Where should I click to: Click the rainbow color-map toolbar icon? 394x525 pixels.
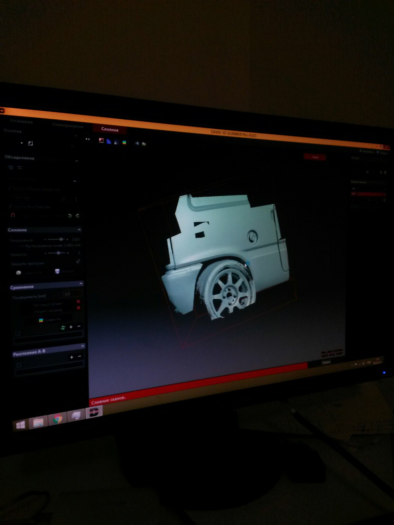124,142
